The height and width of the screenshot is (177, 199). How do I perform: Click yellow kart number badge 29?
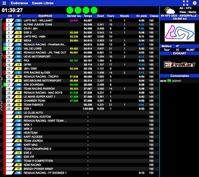point(18,65)
